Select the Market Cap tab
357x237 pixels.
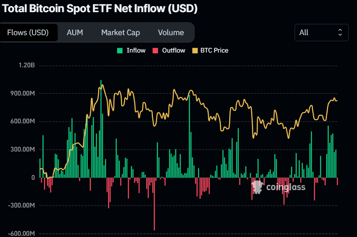click(121, 33)
